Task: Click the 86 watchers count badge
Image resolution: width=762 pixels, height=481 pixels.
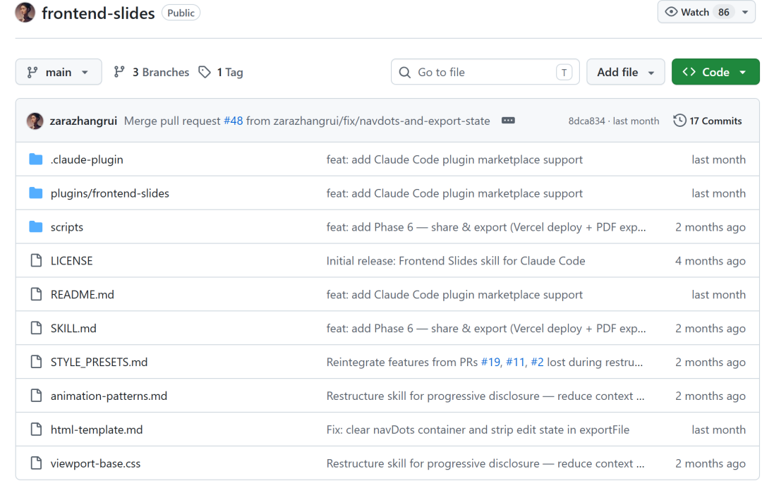Action: tap(724, 12)
